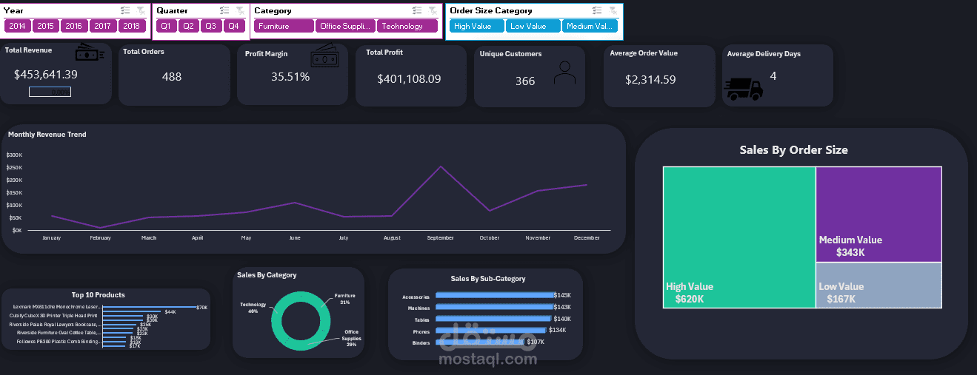Select the Total Revenue value $453,641.39
Viewport: 977px width, 375px height.
point(46,75)
